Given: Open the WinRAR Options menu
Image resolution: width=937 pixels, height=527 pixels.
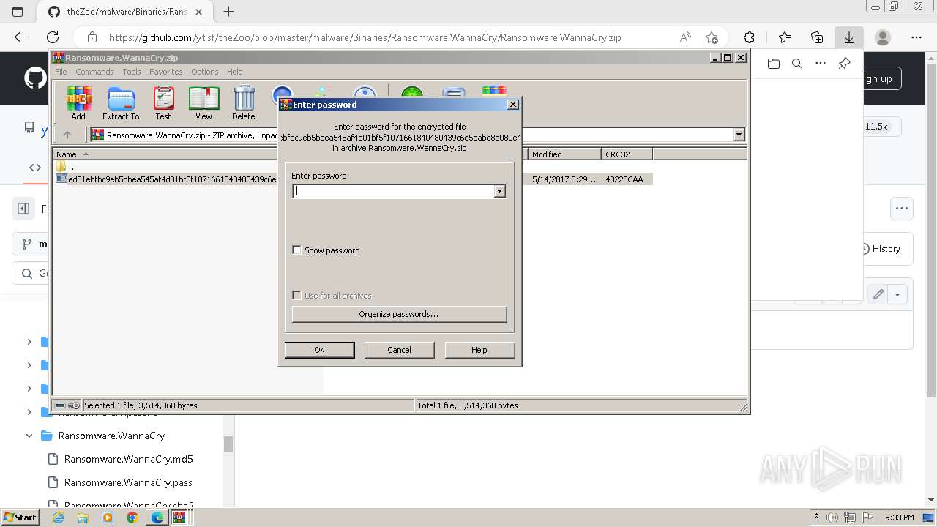Looking at the screenshot, I should pyautogui.click(x=205, y=72).
